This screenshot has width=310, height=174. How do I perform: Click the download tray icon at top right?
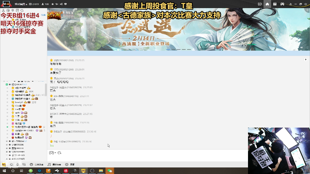[x=291, y=4]
